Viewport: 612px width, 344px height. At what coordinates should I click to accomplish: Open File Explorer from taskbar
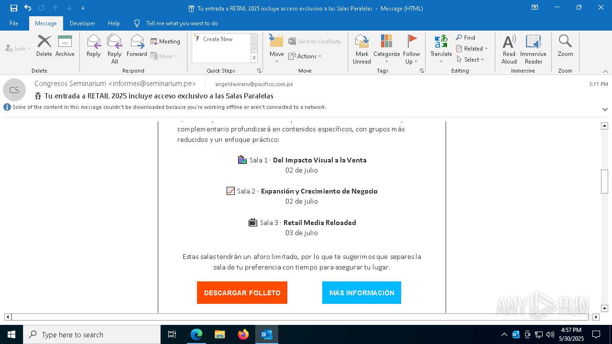(x=220, y=334)
